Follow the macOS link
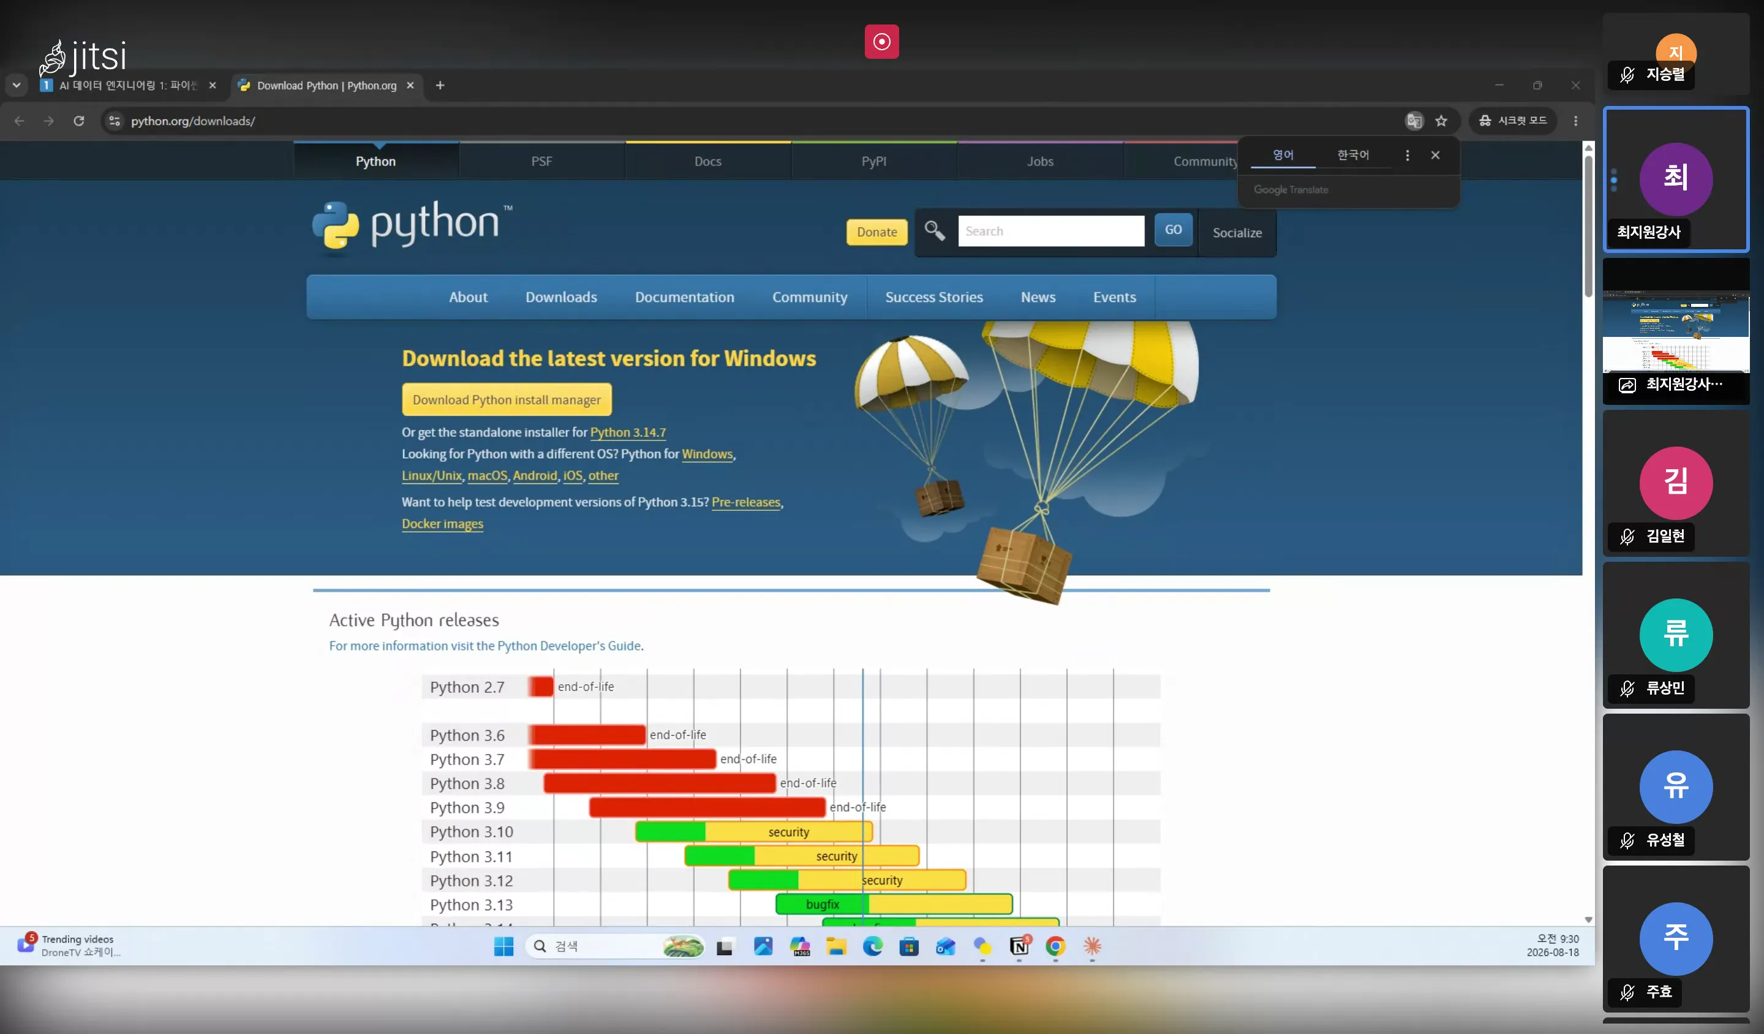The image size is (1764, 1034). coord(487,476)
